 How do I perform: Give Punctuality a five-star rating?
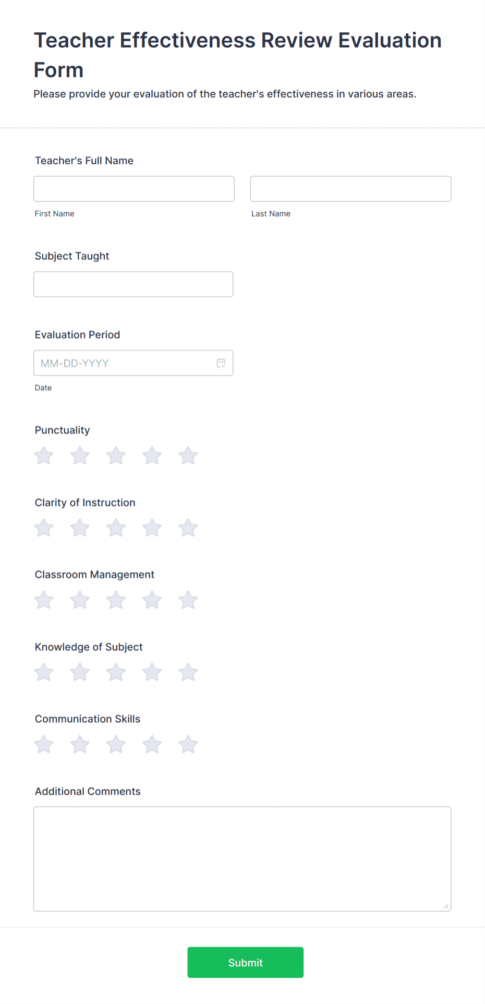[188, 455]
